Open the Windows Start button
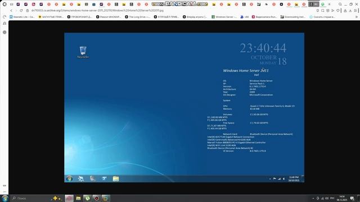This screenshot has width=360, height=202. (x=5, y=198)
